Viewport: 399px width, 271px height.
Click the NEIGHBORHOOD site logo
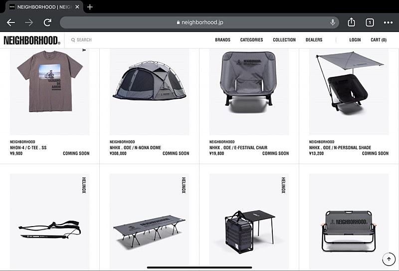32,40
